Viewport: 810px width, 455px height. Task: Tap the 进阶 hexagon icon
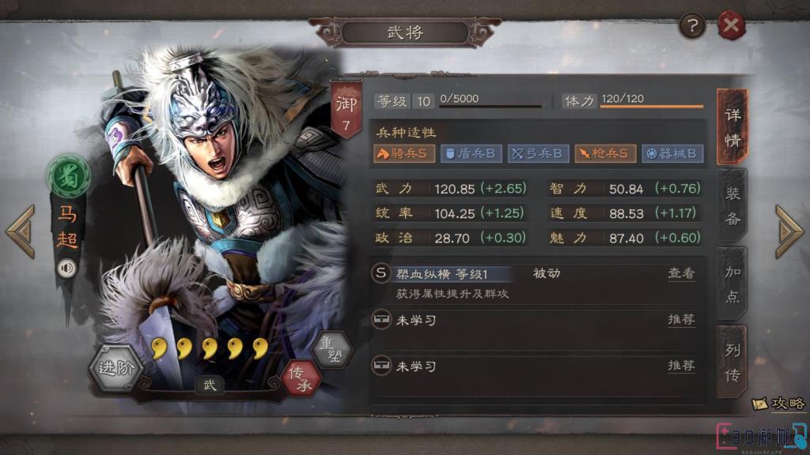point(115,368)
